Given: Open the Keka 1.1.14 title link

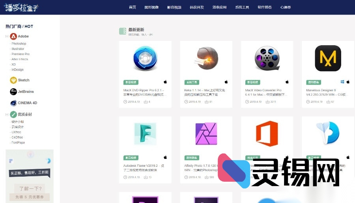Looking at the screenshot, I should coord(204,92).
